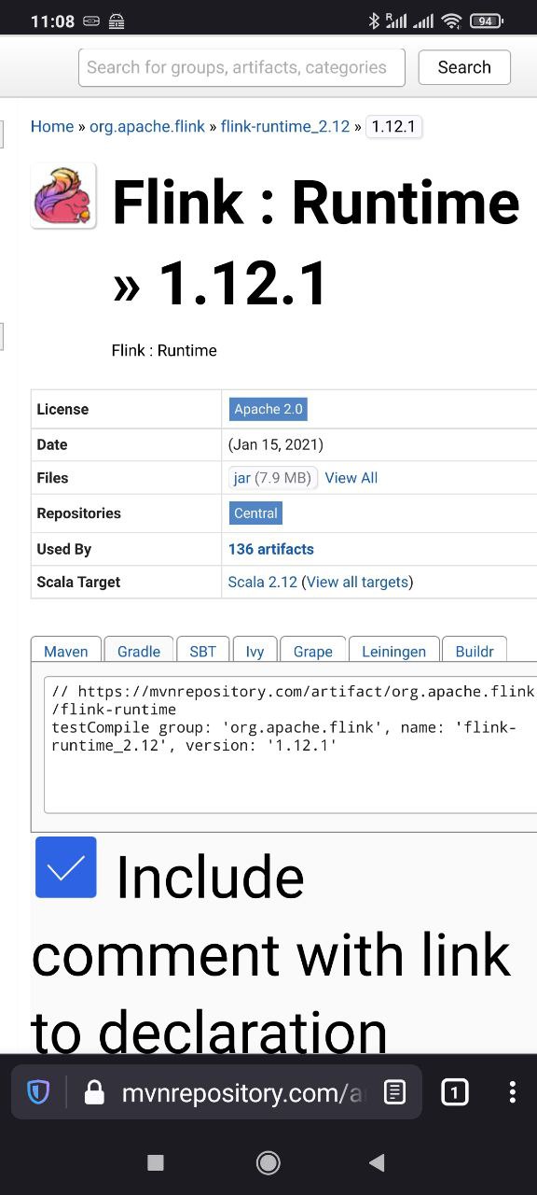537x1195 pixels.
Task: Tap the battery indicator in the status bar
Action: tap(486, 21)
